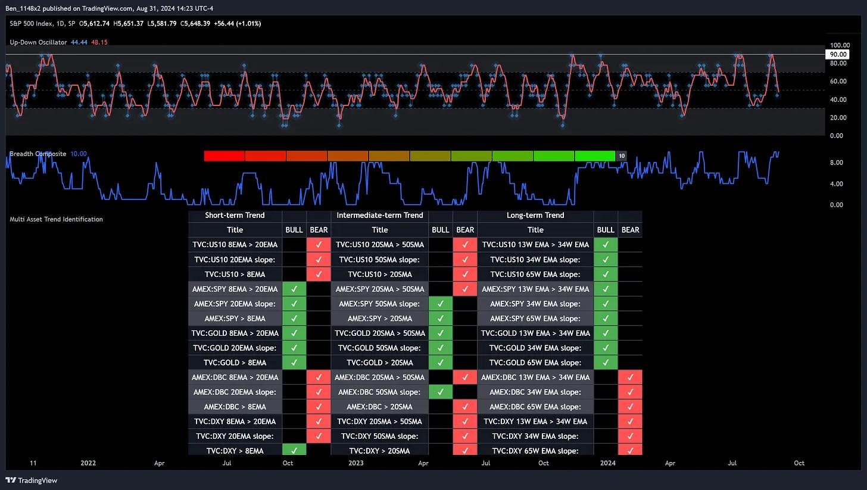Click the bull checkmark for TVC:GOLD 65W EMA slope
867x490 pixels.
[606, 363]
